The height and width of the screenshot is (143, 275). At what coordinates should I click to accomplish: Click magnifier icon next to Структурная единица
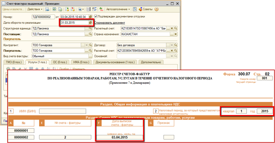point(90,29)
